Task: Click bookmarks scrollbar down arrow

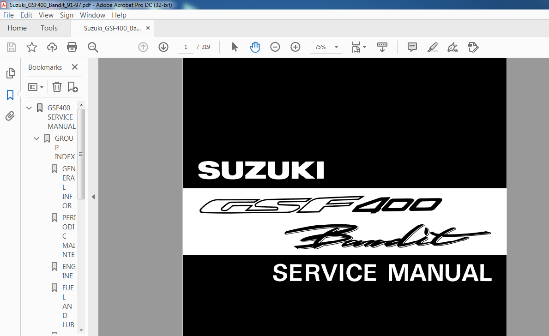Action: [81, 330]
